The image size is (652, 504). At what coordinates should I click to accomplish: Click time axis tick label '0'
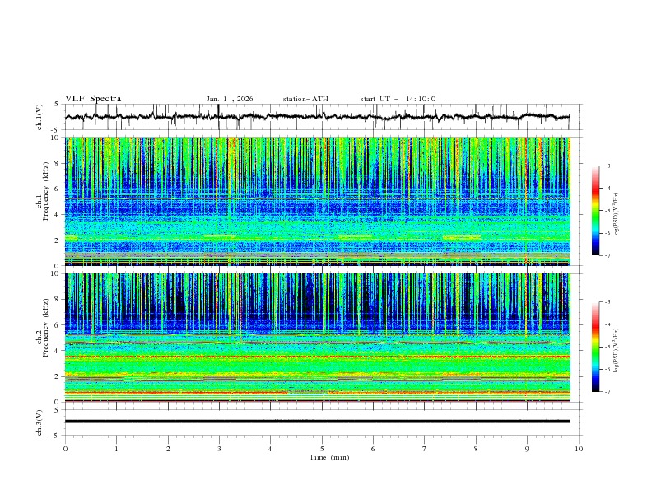click(65, 449)
